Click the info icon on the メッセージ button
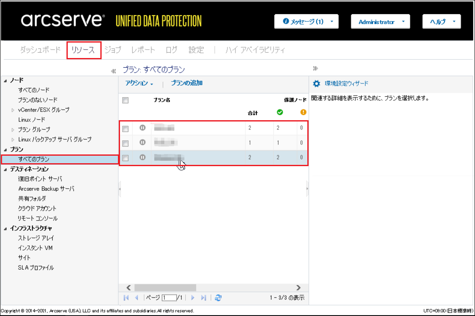The height and width of the screenshot is (316, 475). coord(286,21)
